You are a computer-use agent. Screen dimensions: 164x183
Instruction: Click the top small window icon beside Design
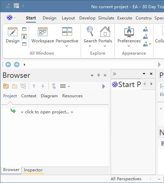tap(24, 29)
